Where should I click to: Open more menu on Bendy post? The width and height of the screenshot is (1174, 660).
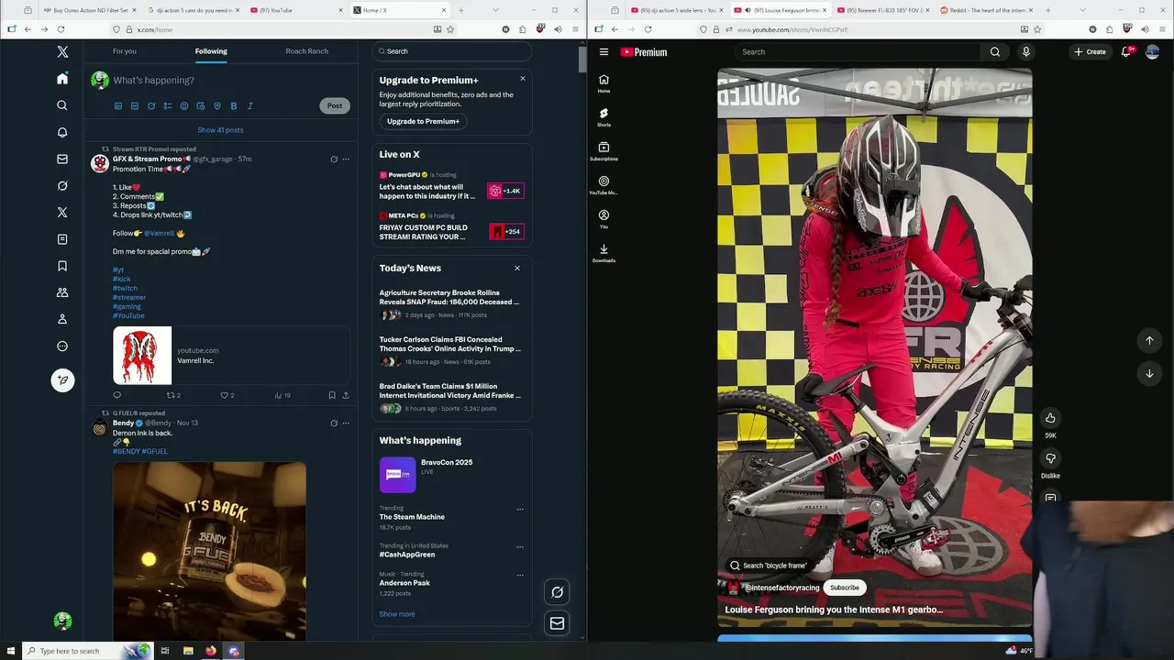coord(346,423)
